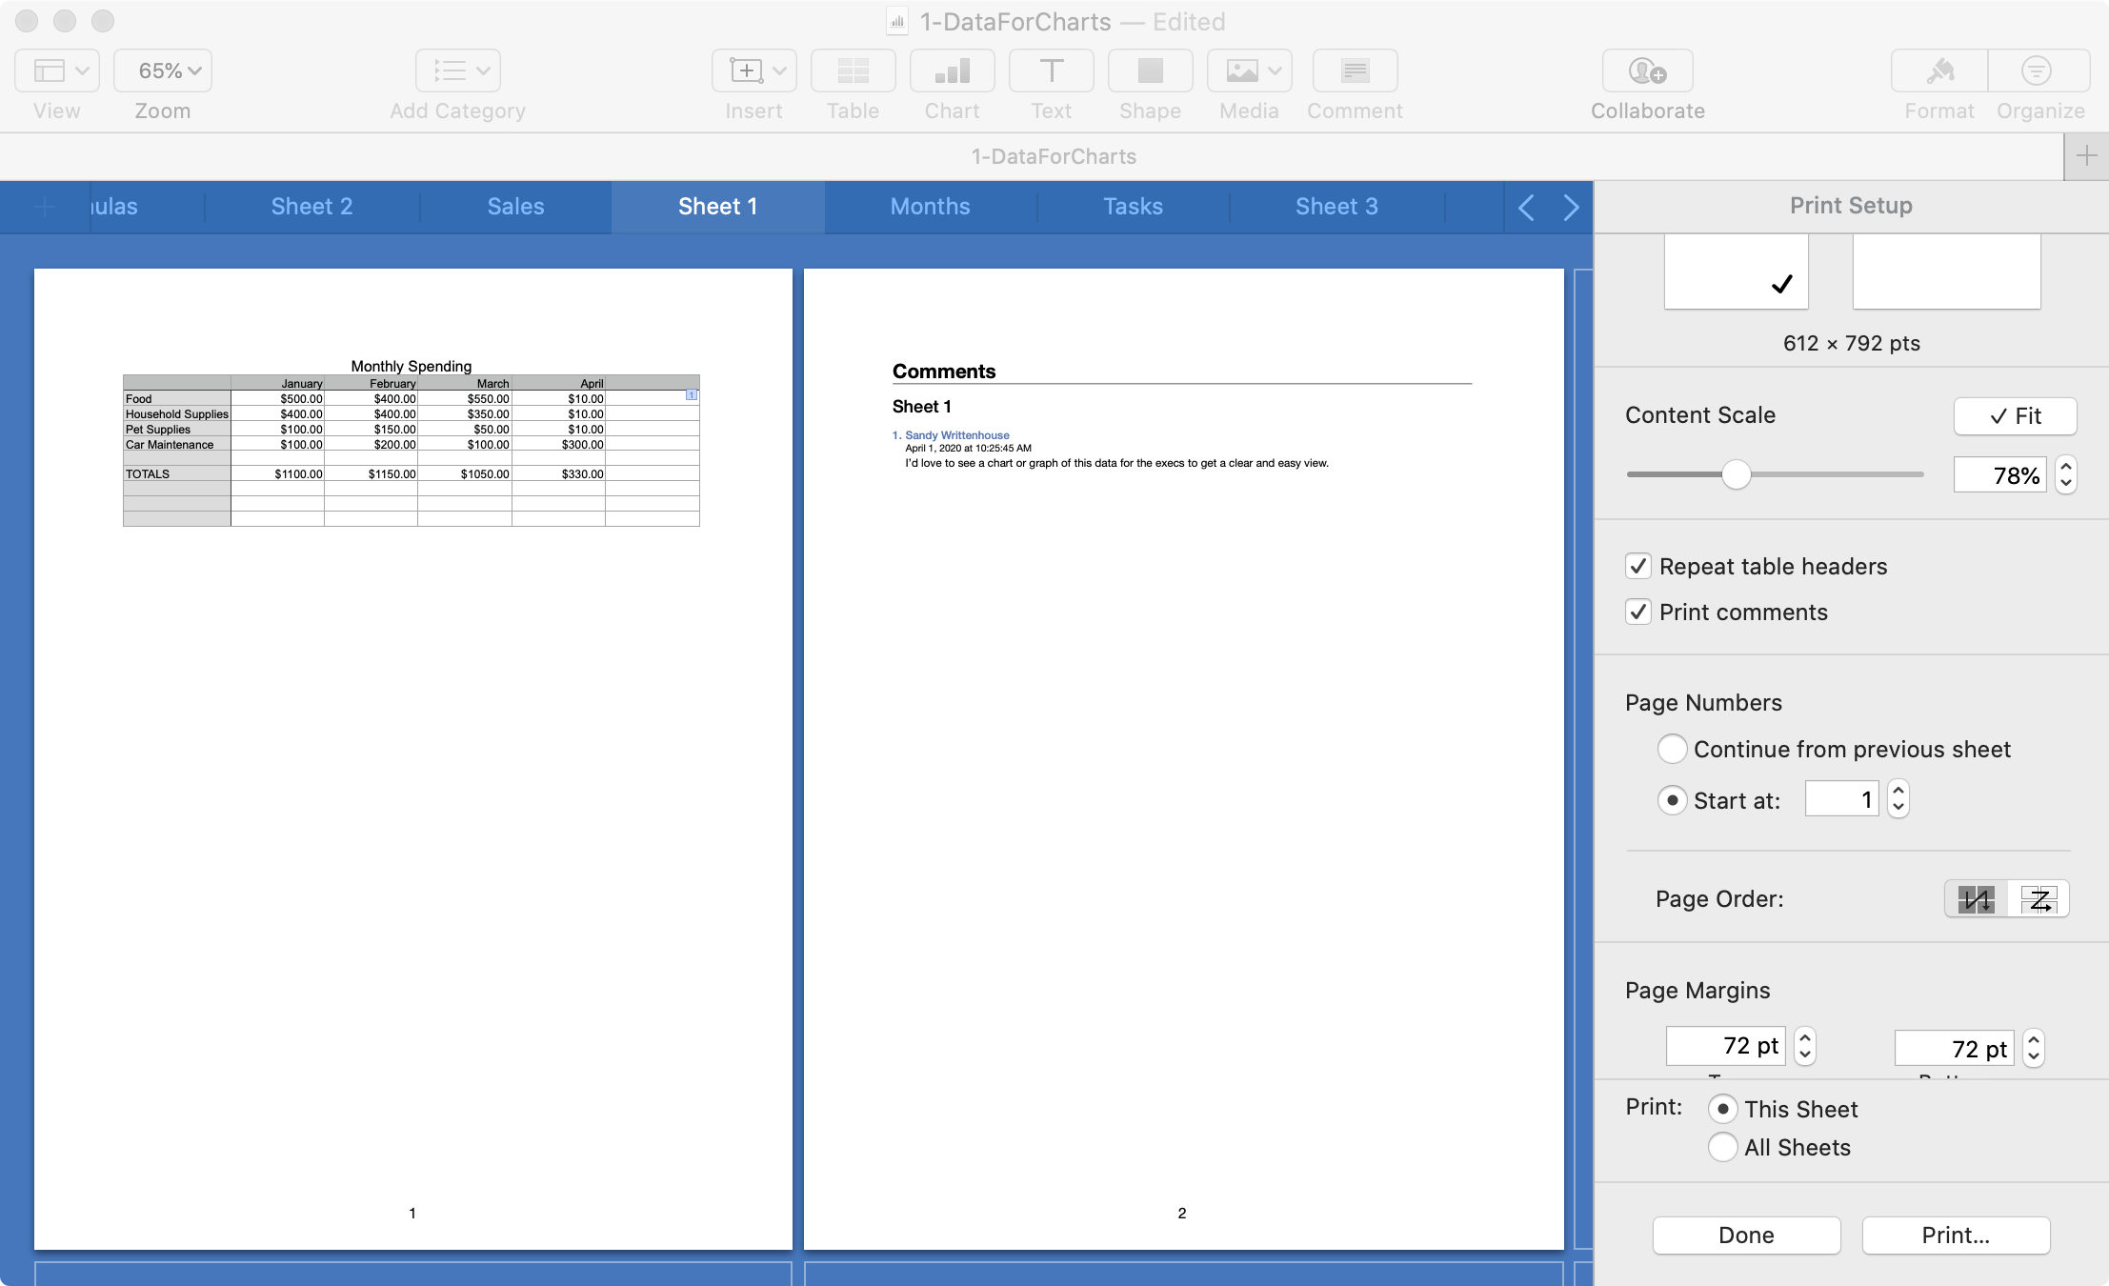Switch to the Sales tab
The width and height of the screenshot is (2109, 1286).
point(513,205)
